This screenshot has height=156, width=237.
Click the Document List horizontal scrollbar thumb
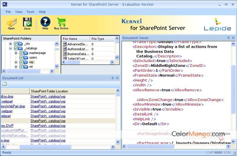coord(45,147)
